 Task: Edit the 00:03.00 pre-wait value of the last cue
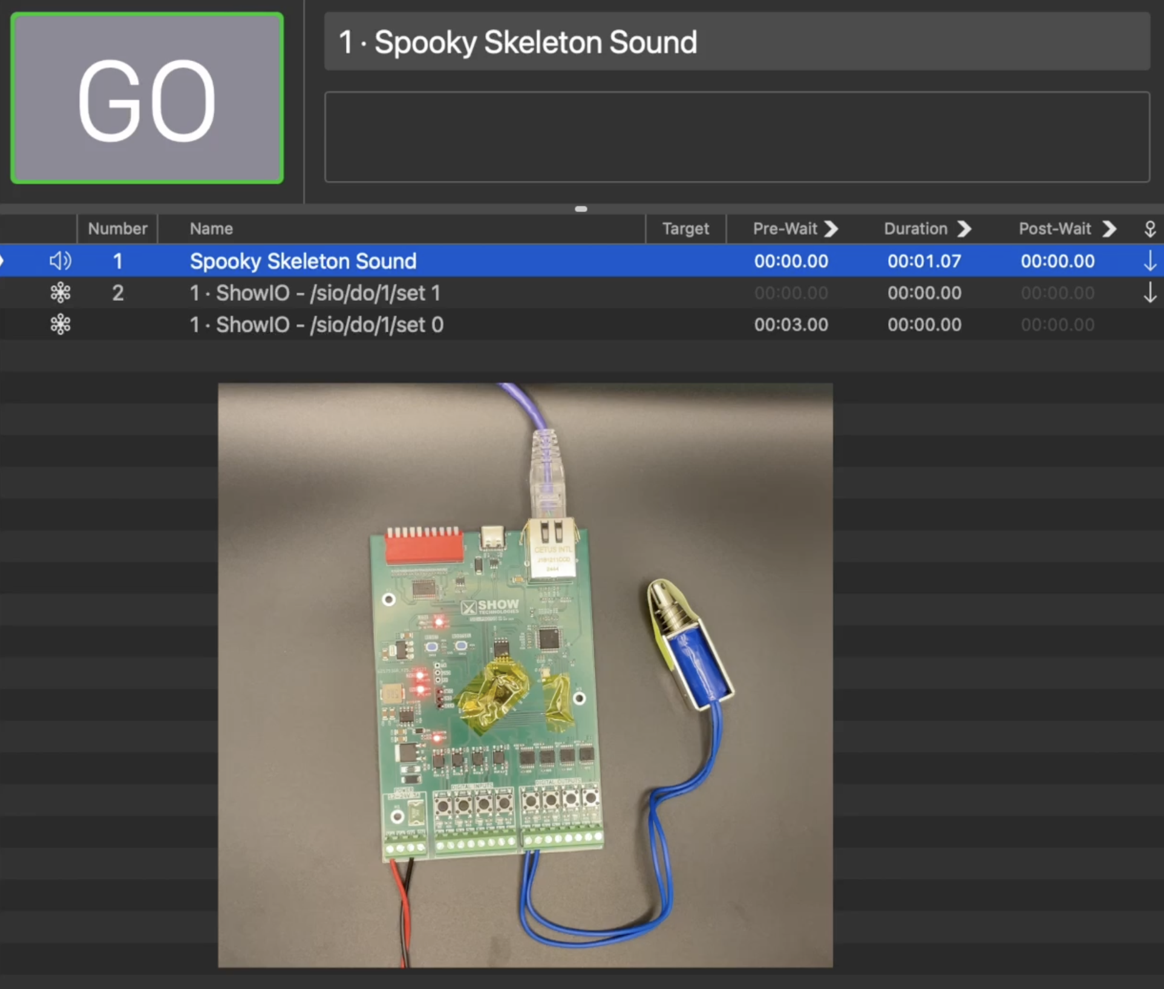pos(791,324)
